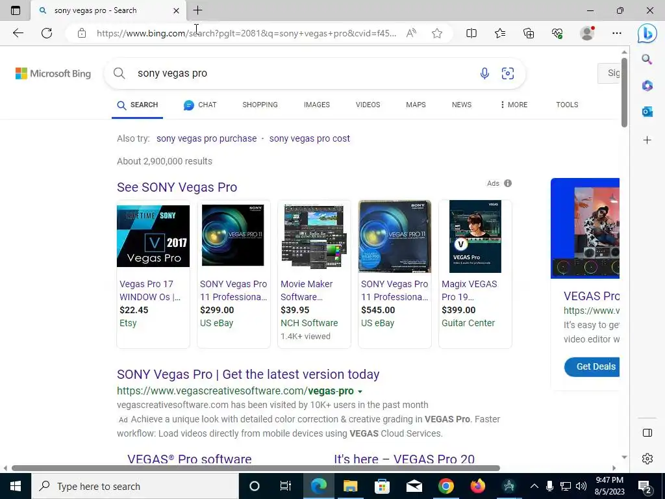Open Movie Maker Software NCH listing
Screen dimensions: 665x499
[314, 274]
